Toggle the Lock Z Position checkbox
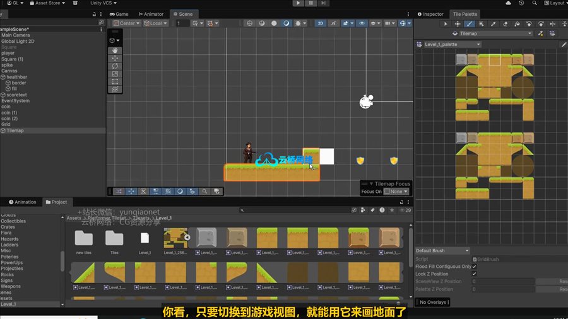This screenshot has width=568, height=319. tap(475, 274)
